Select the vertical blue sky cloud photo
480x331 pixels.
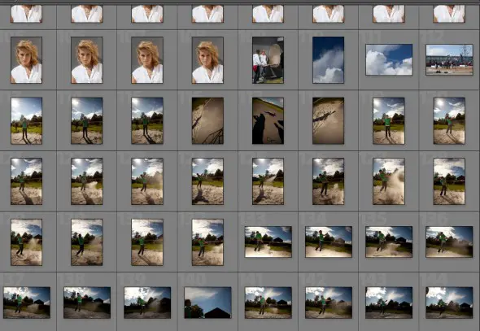click(x=328, y=60)
